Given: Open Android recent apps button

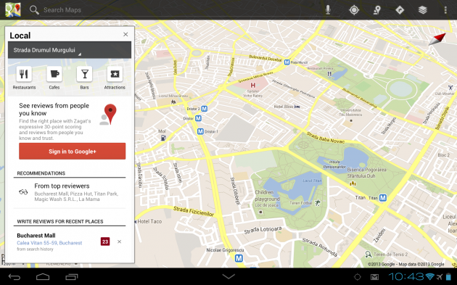Looking at the screenshot, I should [71, 276].
